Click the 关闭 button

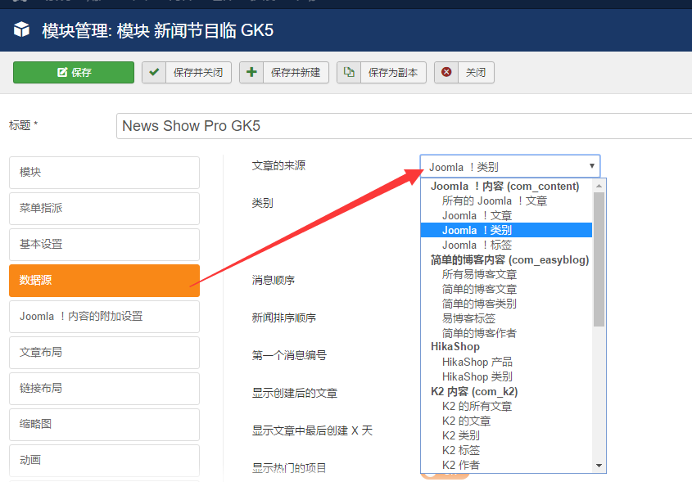[464, 72]
